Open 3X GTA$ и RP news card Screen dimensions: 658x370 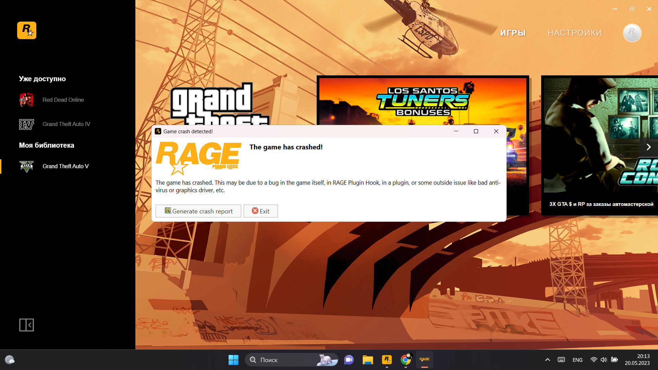(x=601, y=204)
